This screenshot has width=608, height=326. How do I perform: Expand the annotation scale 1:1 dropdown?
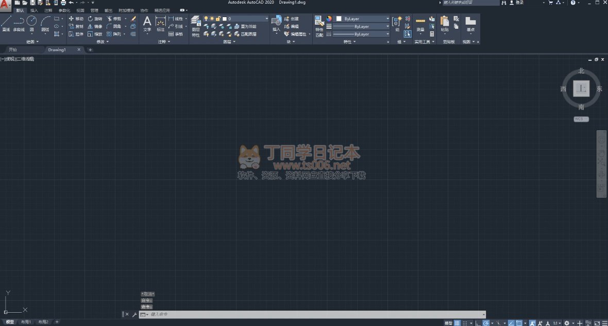[556, 323]
